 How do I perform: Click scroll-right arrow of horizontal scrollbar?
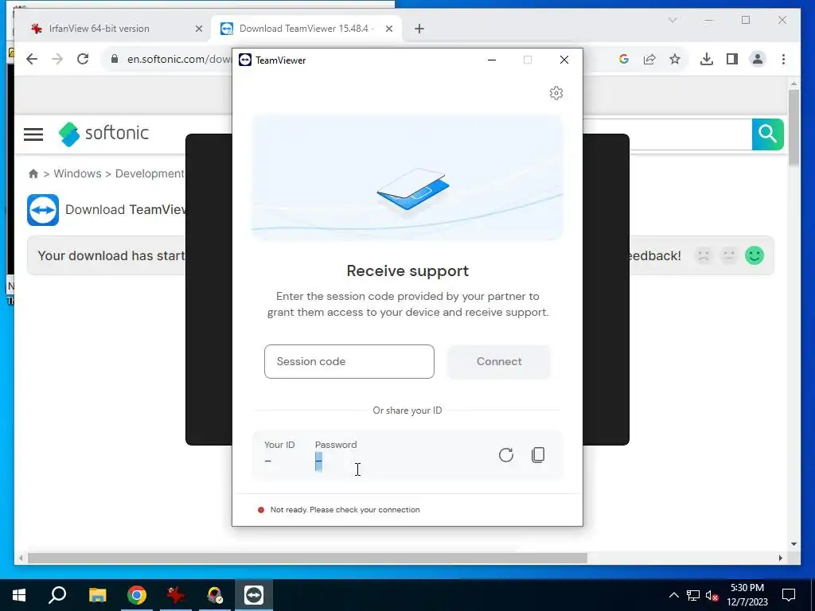pos(780,558)
